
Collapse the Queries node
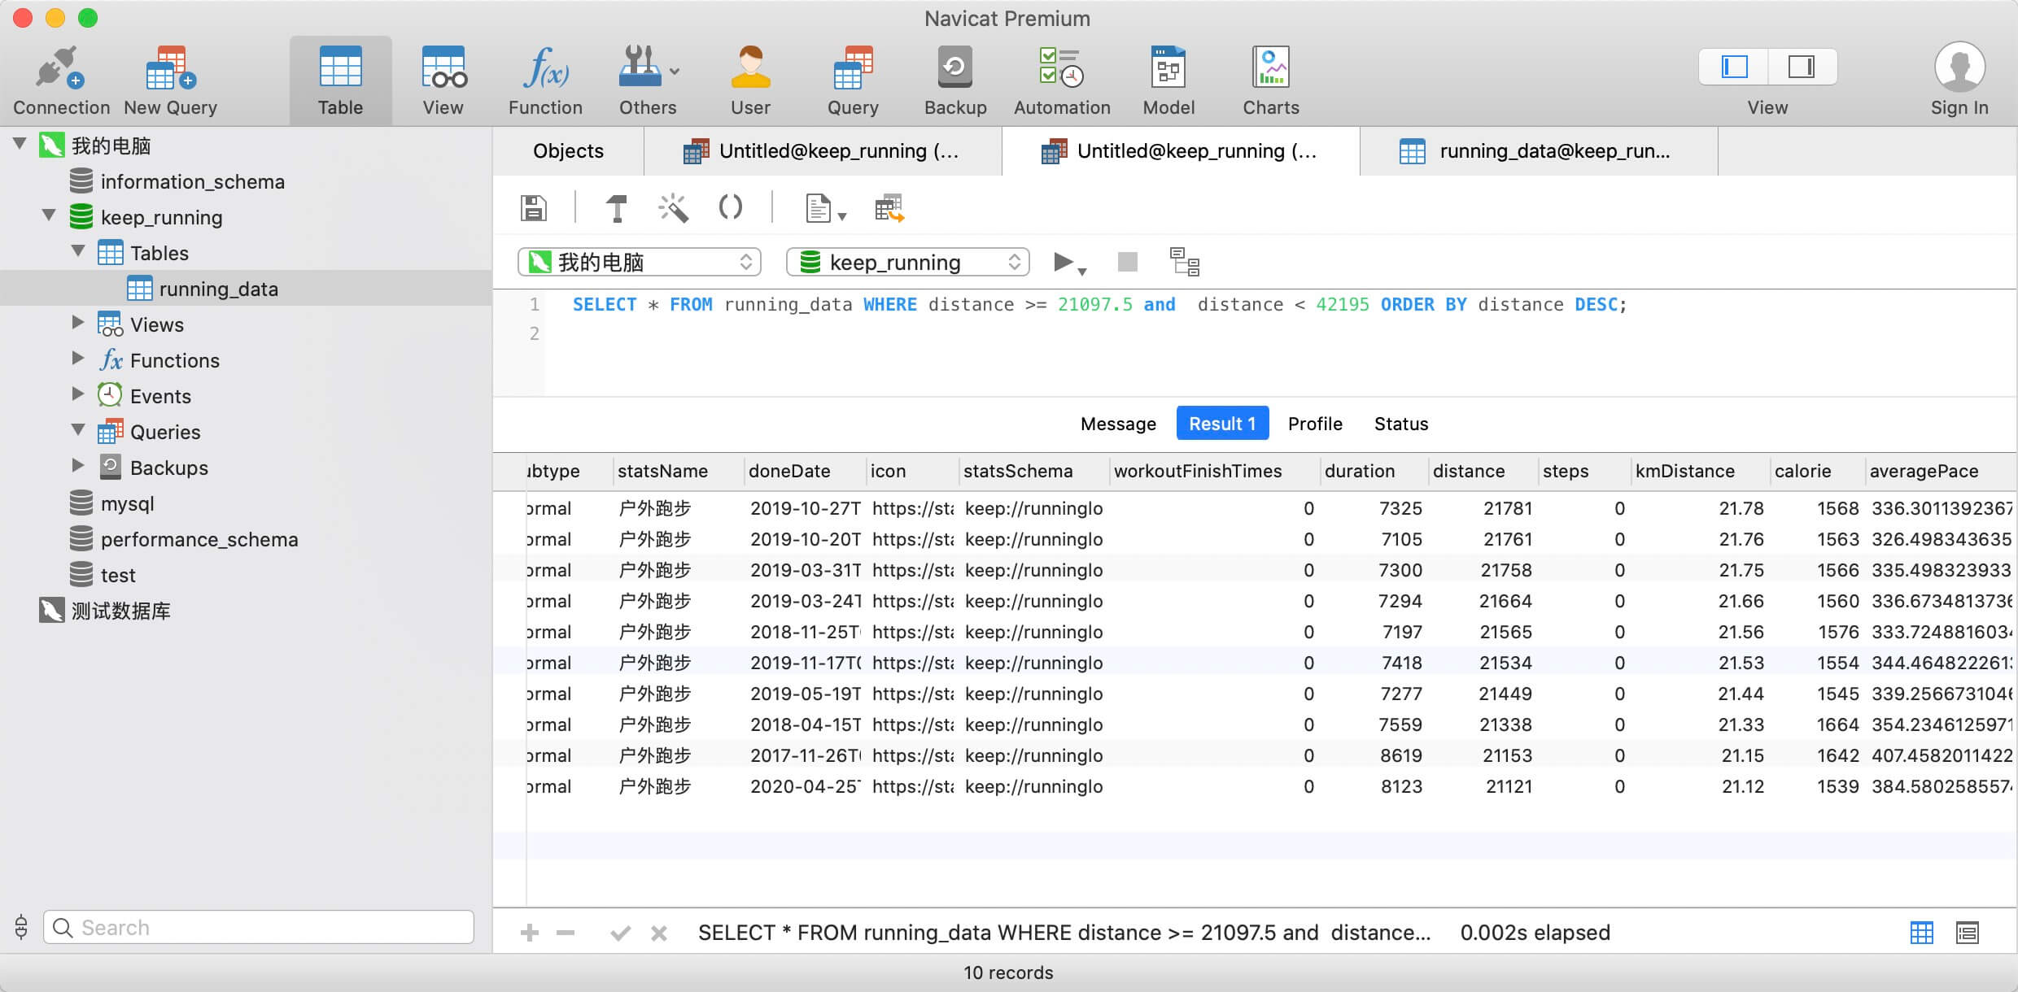pos(78,431)
